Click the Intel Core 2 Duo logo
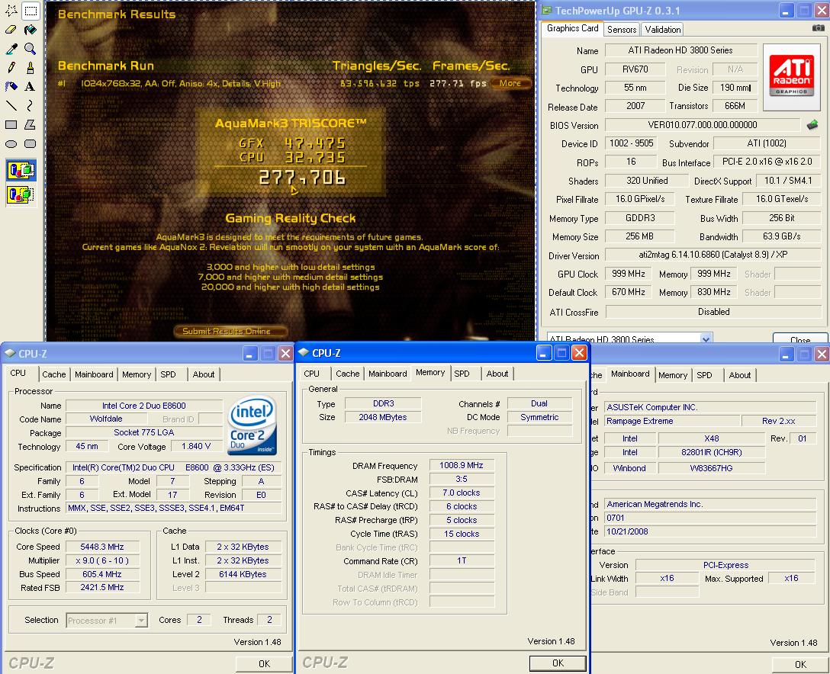 253,425
